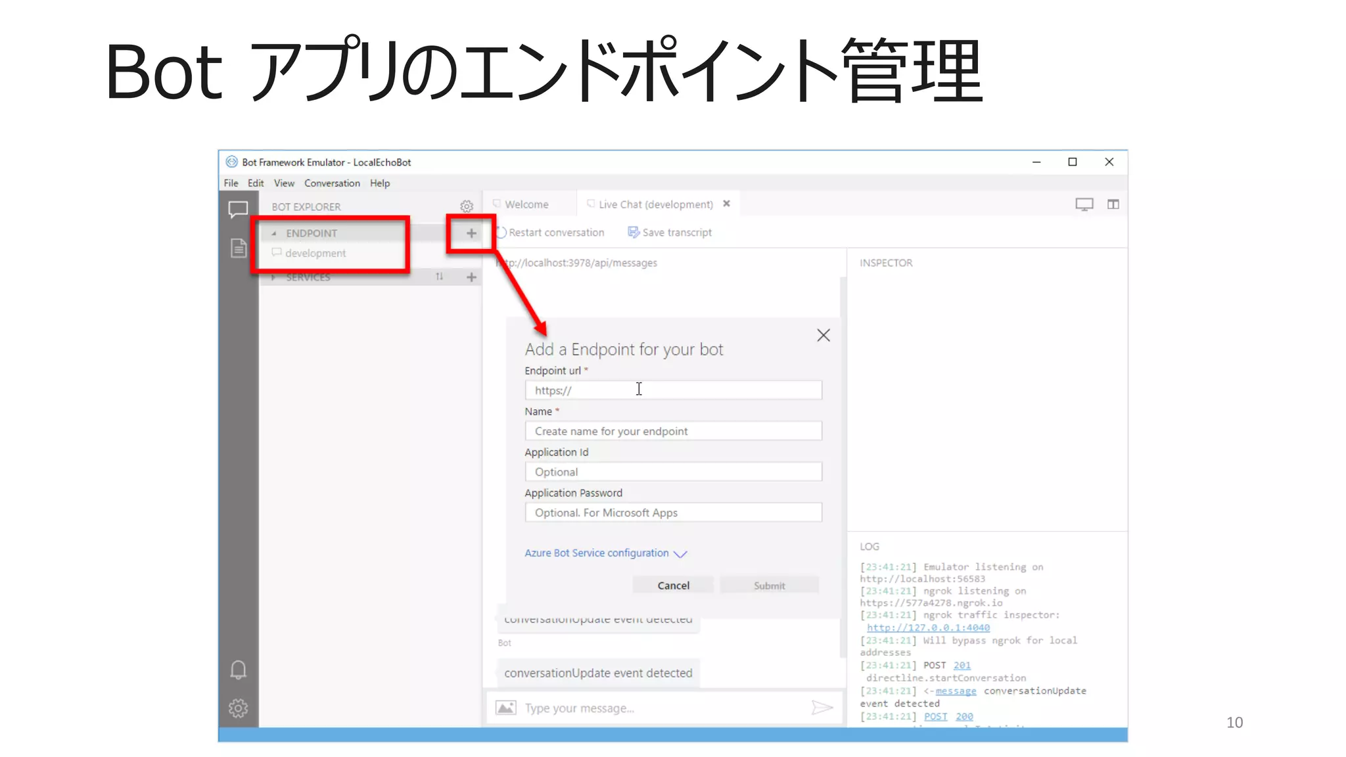Focus the Application Password field

pos(673,513)
